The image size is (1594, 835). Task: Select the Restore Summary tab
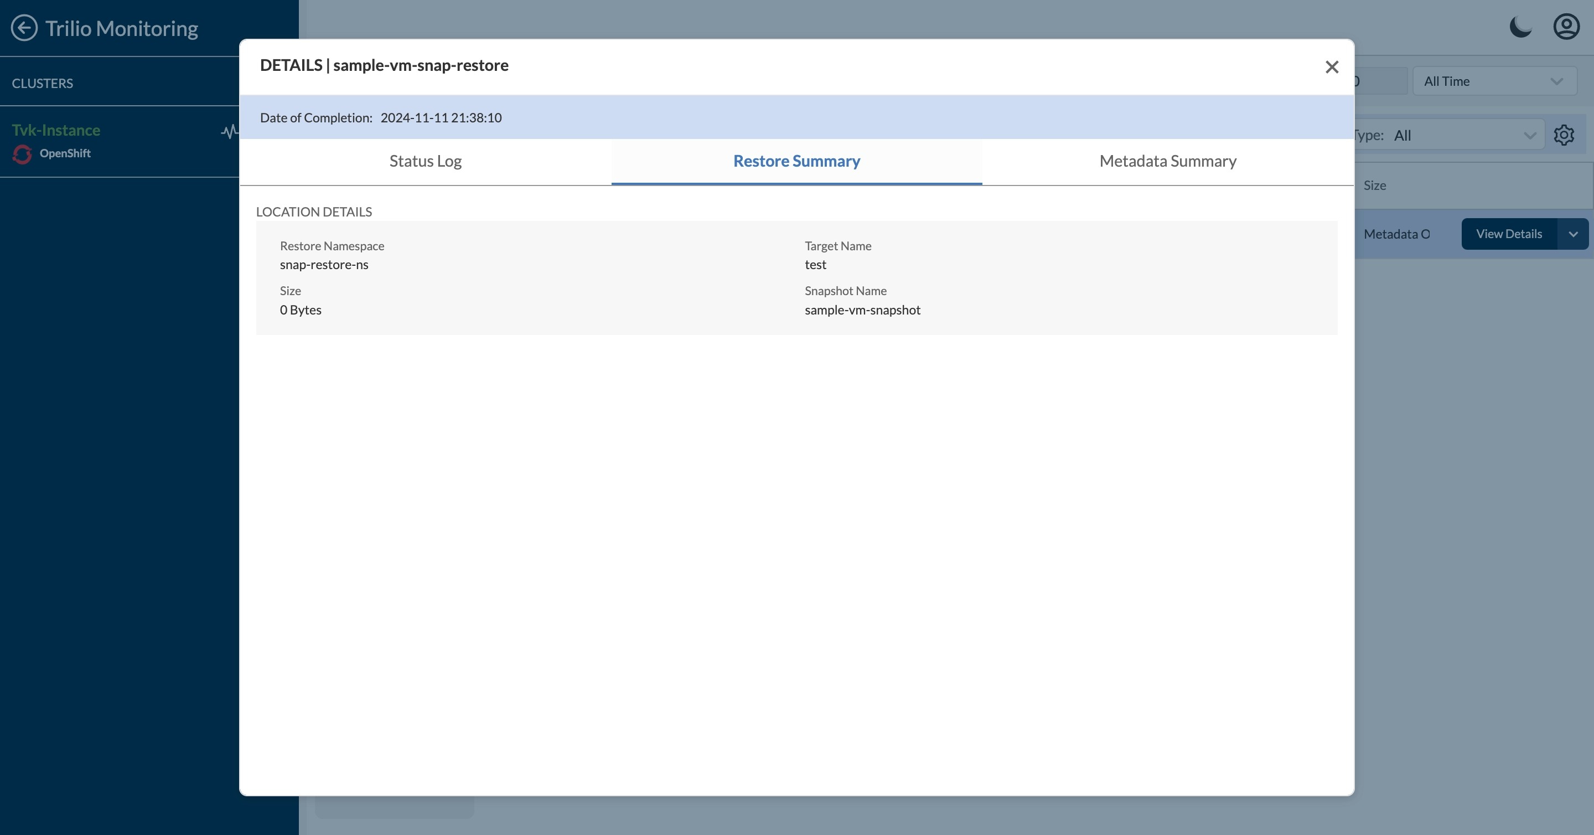(x=796, y=161)
